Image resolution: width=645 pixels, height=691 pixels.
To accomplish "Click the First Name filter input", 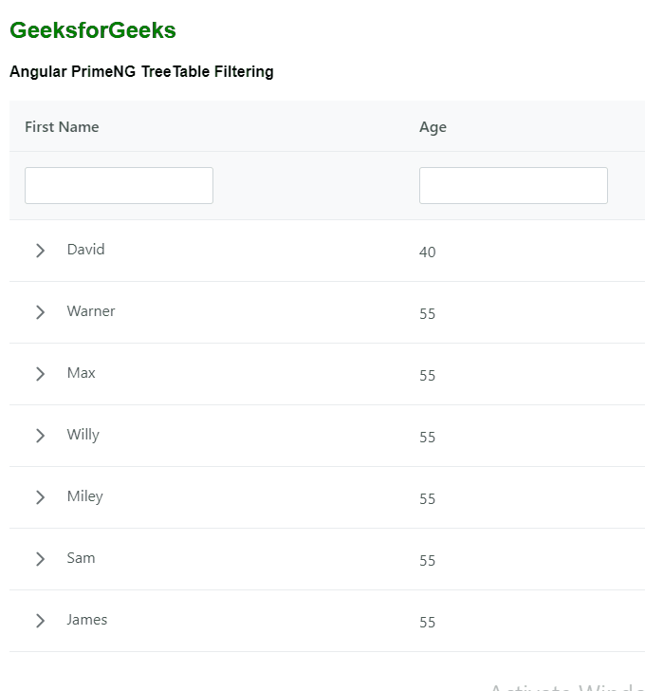I will point(119,186).
